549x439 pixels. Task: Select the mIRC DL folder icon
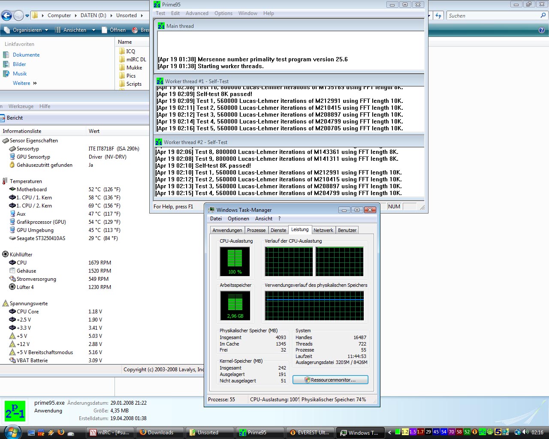(122, 59)
